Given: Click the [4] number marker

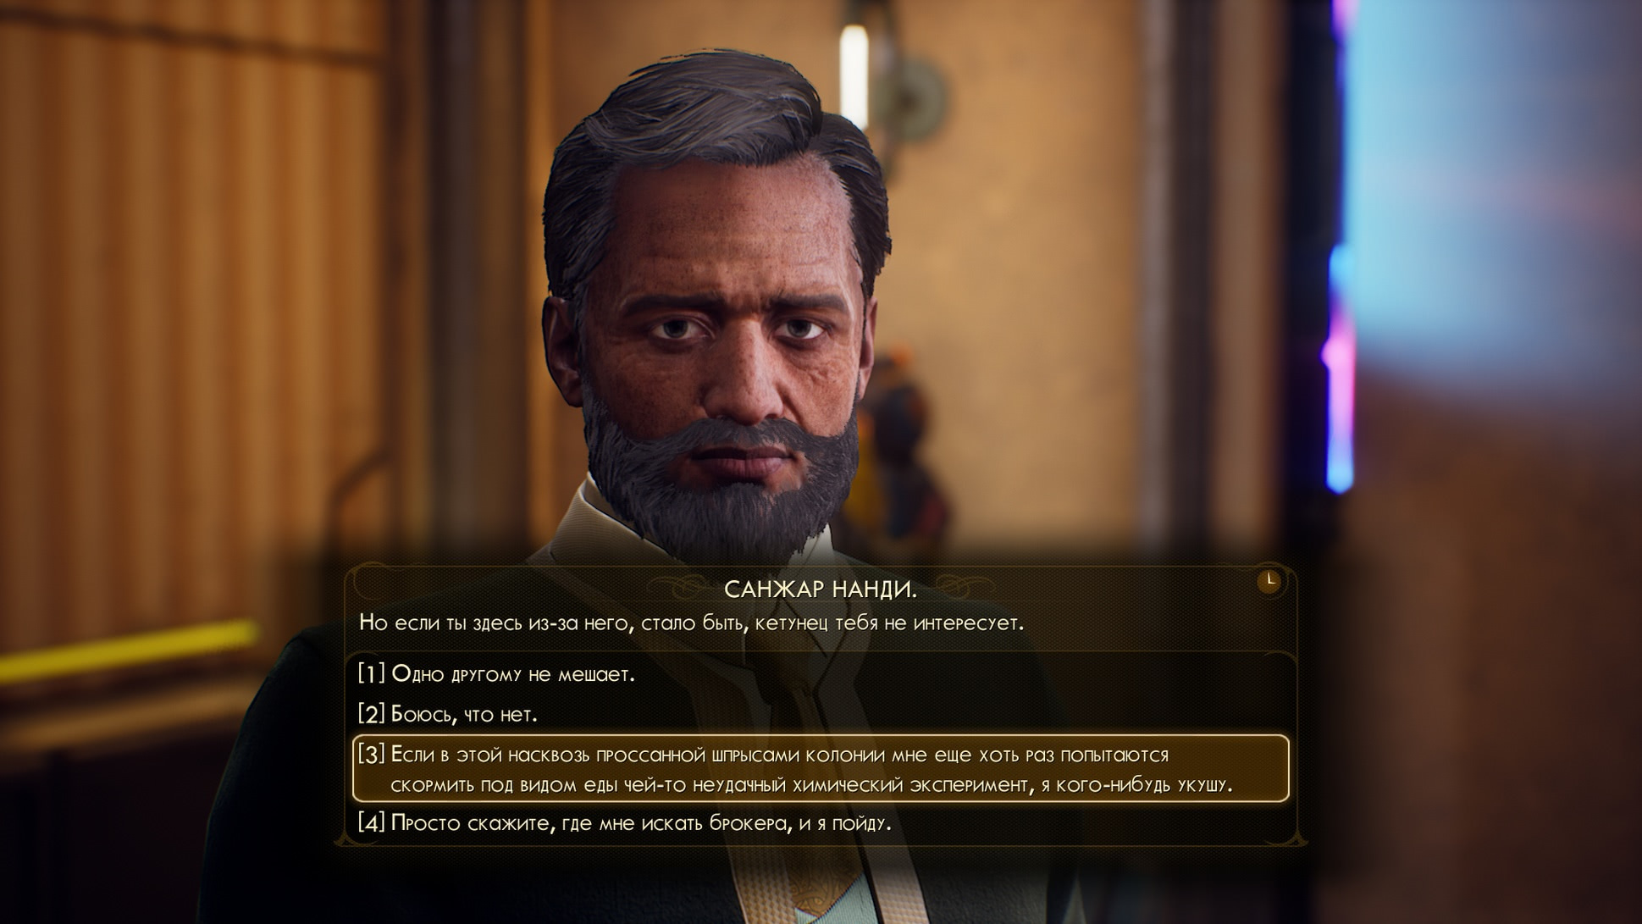Looking at the screenshot, I should (x=371, y=822).
